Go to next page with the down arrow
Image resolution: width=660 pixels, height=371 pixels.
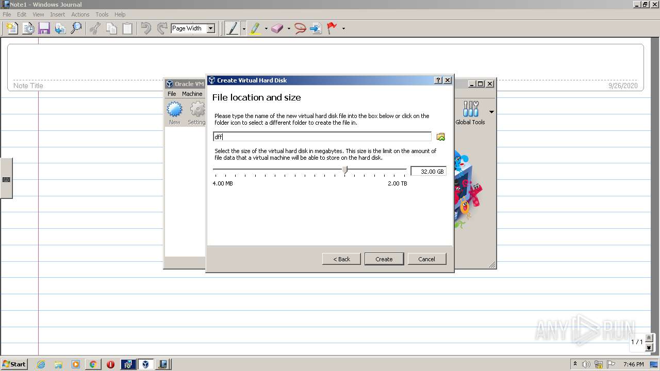pos(649,348)
